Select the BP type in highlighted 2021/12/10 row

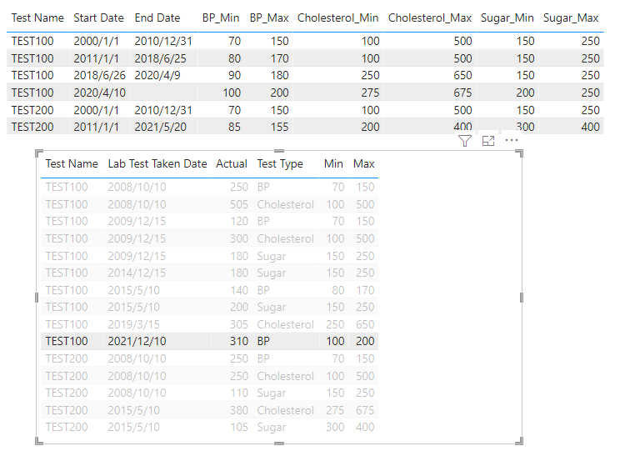[x=263, y=341]
